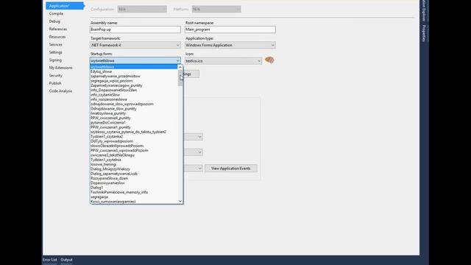This screenshot has height=265, width=471.
Task: Switch to the Compile tab
Action: (x=56, y=13)
